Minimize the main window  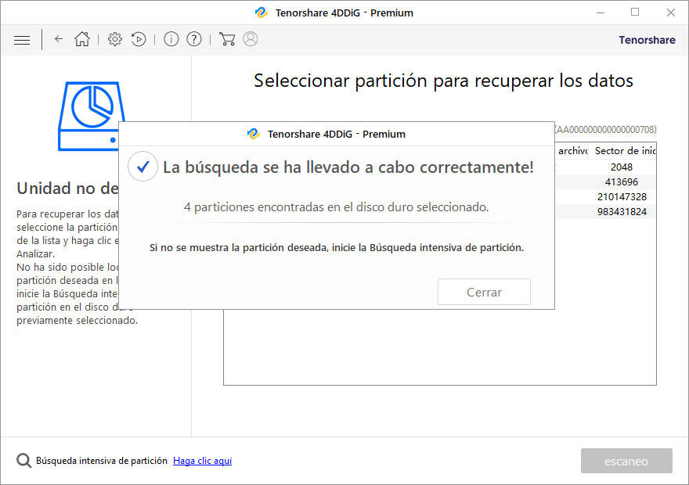(x=601, y=13)
